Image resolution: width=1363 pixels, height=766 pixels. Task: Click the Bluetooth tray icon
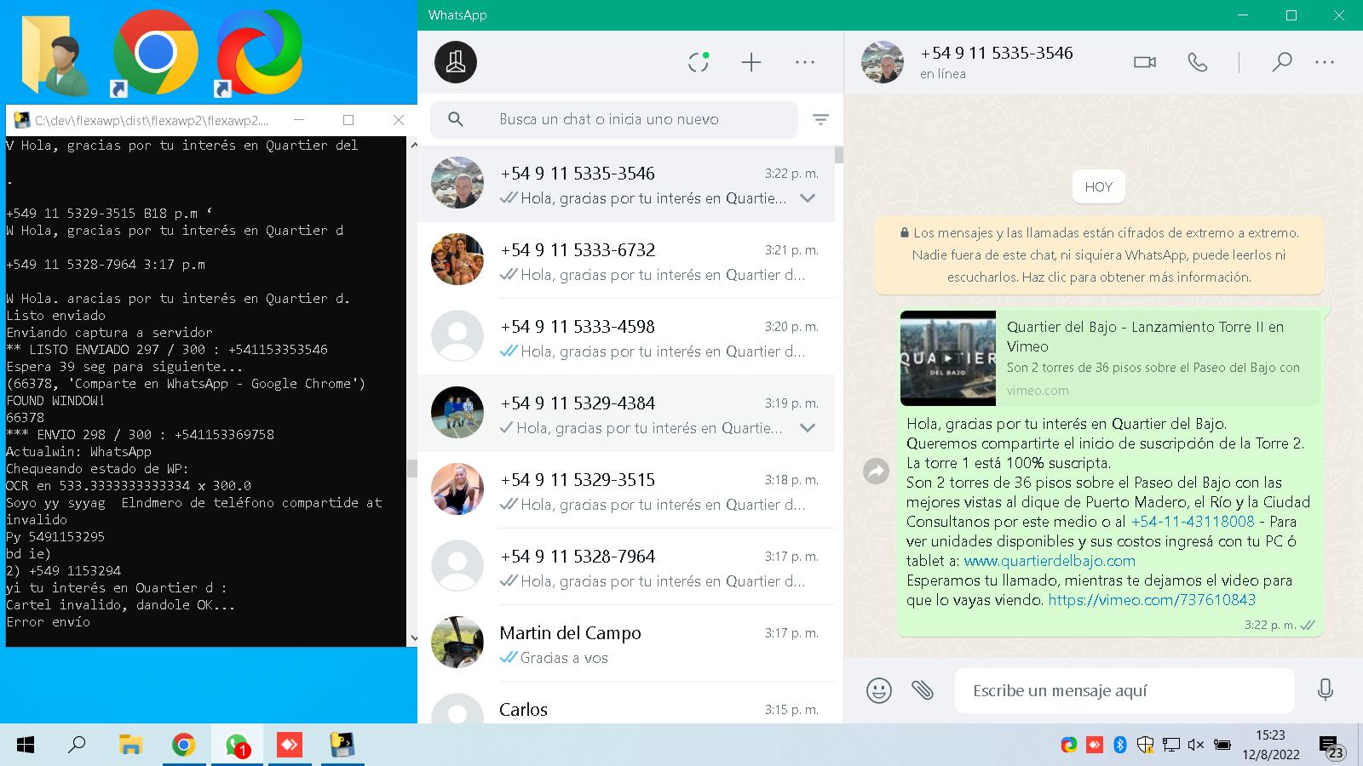[1120, 745]
